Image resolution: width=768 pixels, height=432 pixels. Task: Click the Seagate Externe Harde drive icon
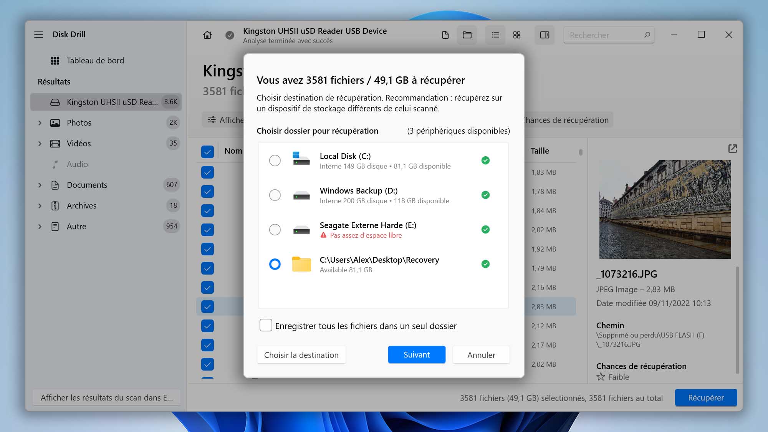301,230
